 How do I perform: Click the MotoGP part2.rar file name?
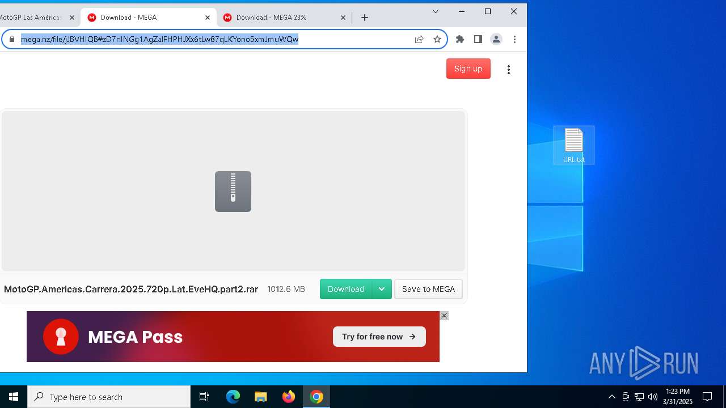pos(131,289)
